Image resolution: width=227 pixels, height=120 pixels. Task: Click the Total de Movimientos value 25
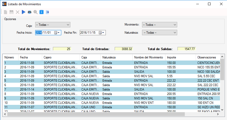tap(62, 49)
